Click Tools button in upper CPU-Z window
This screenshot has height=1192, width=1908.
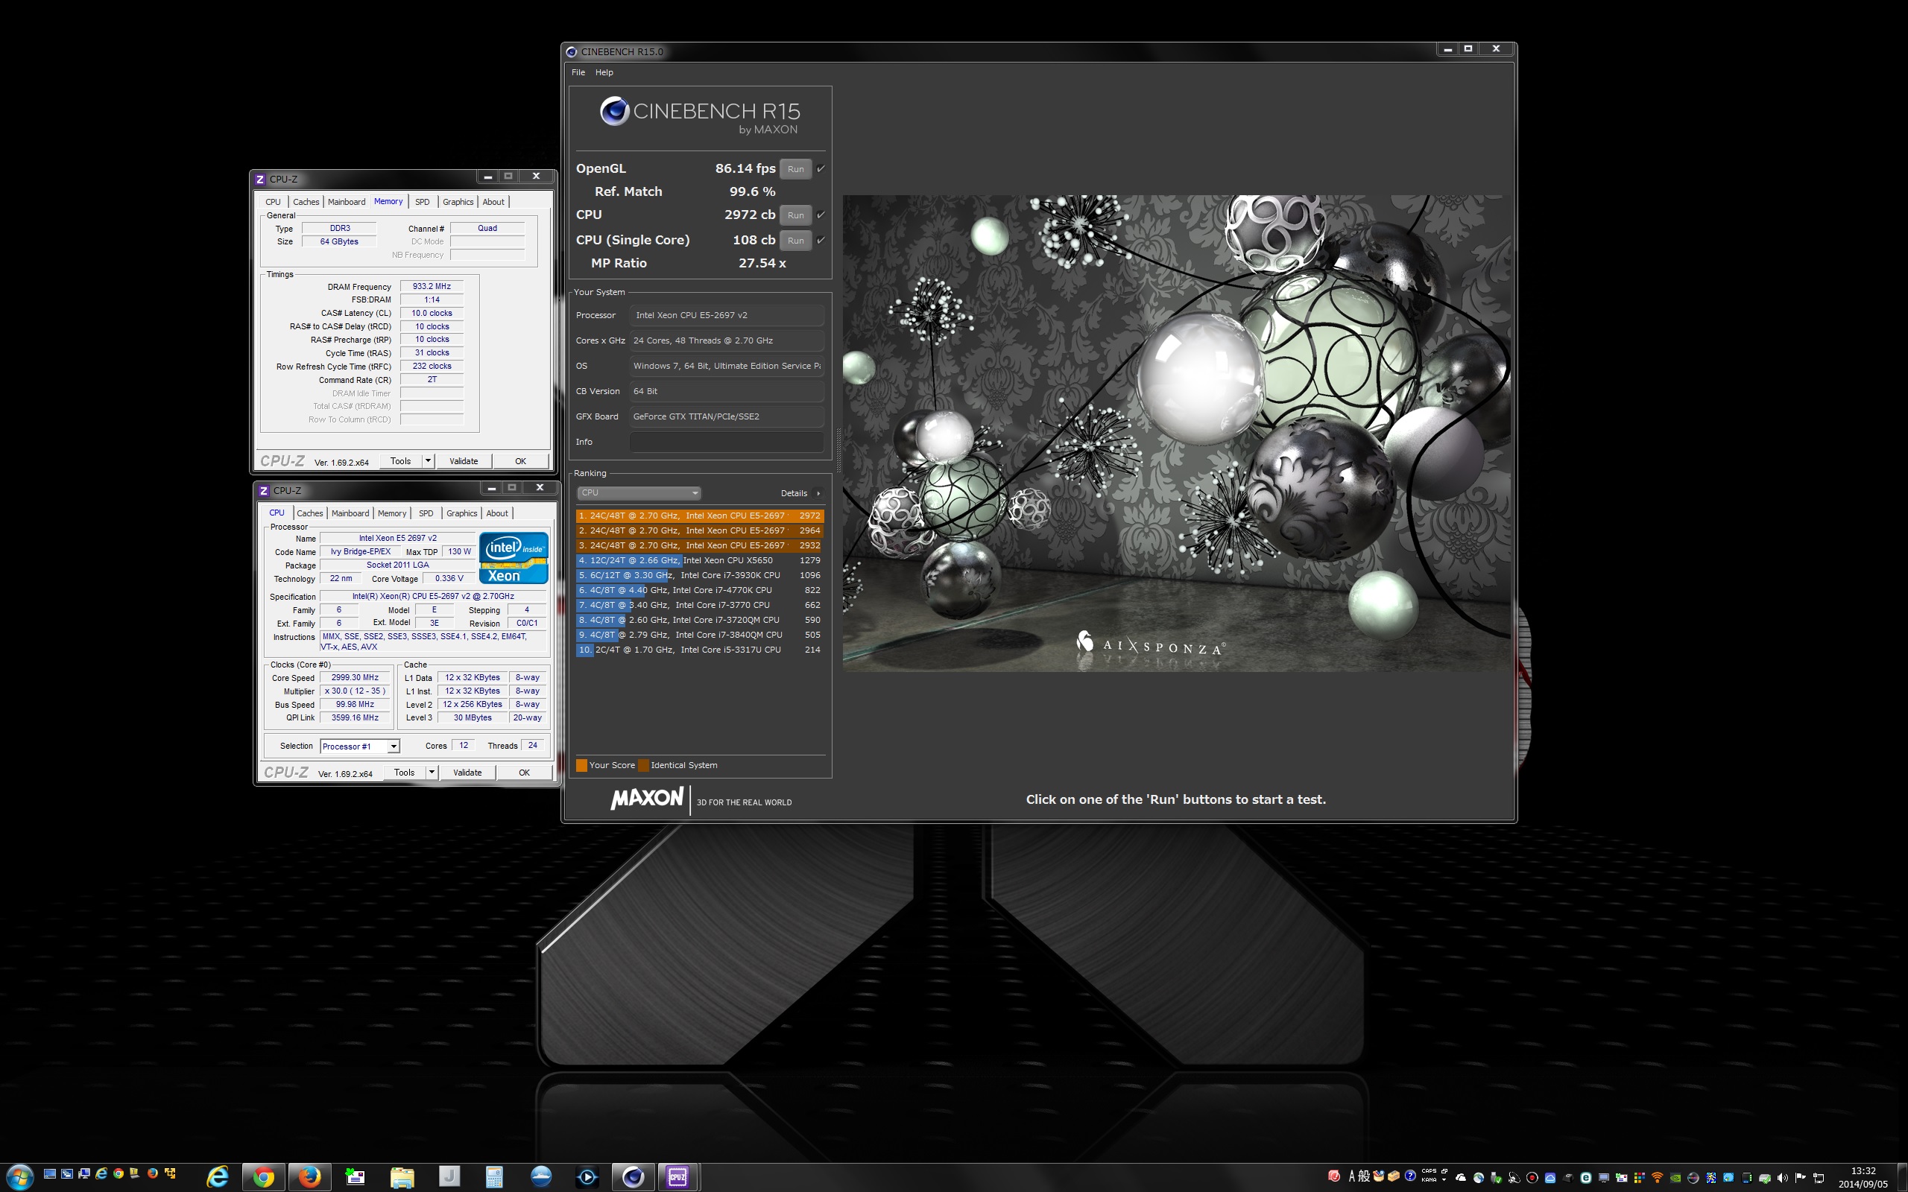click(x=400, y=461)
